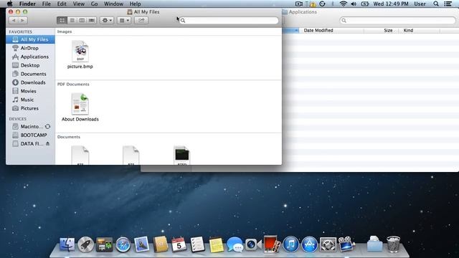Go back with the back arrow

[14, 20]
